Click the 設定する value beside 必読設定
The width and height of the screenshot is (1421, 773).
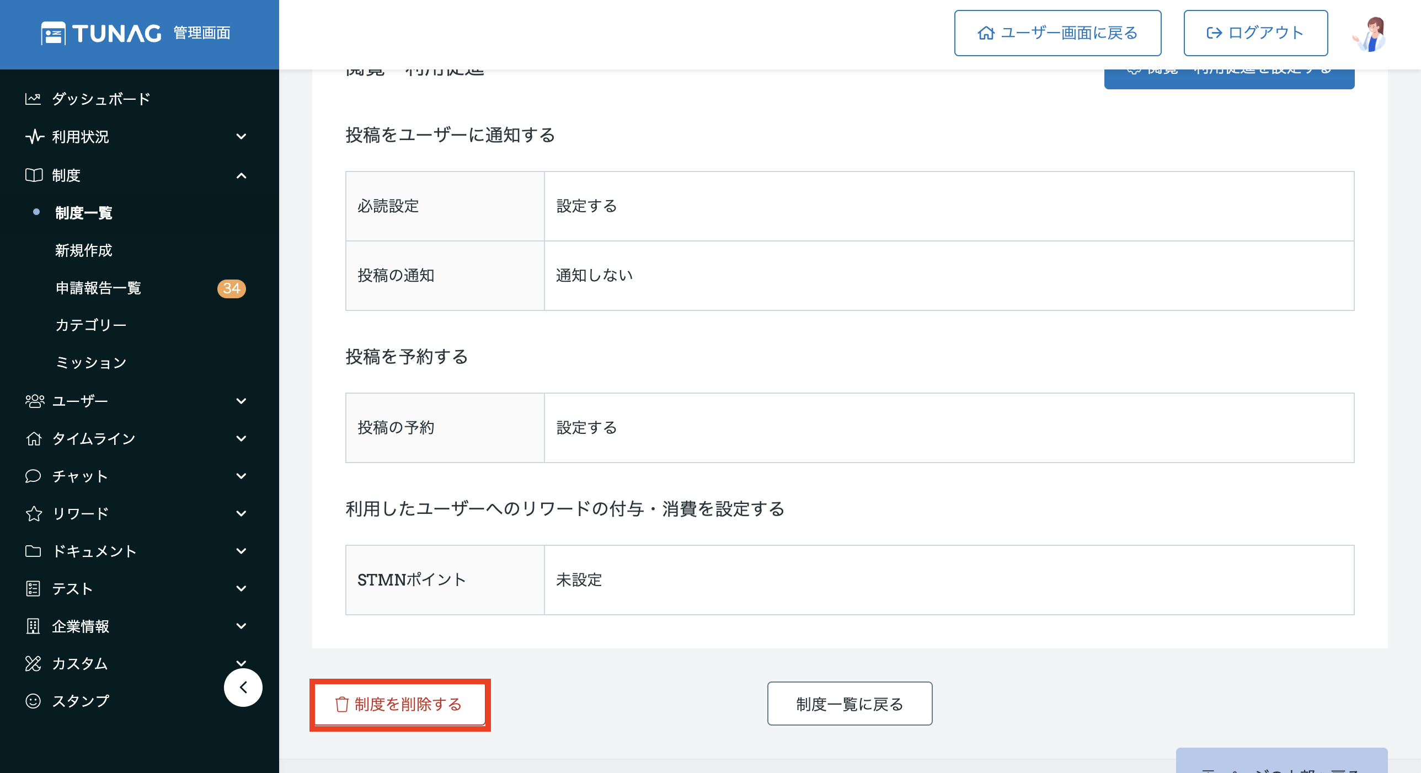586,206
